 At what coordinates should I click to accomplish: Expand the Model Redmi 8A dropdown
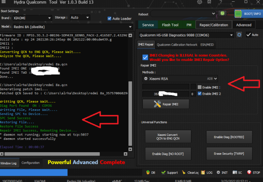pos(73,27)
